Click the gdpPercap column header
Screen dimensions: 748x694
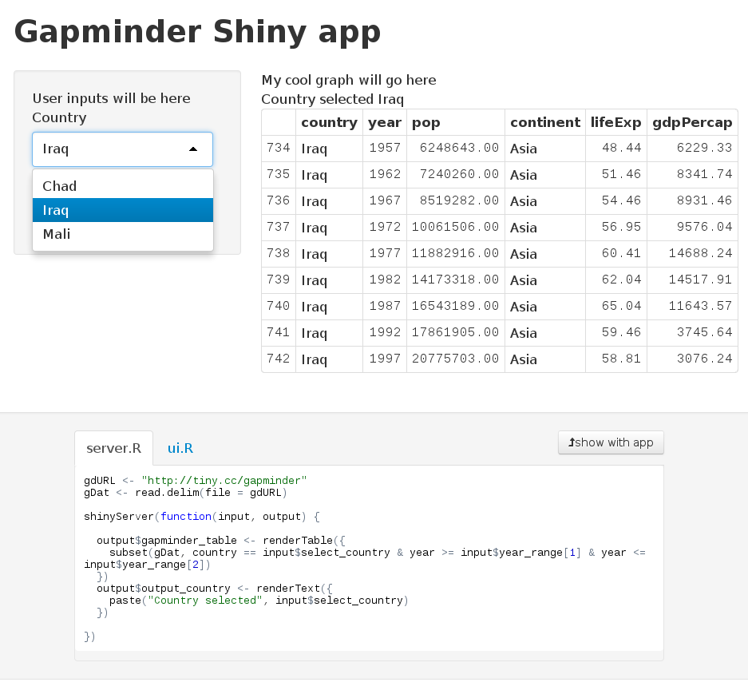pyautogui.click(x=691, y=122)
